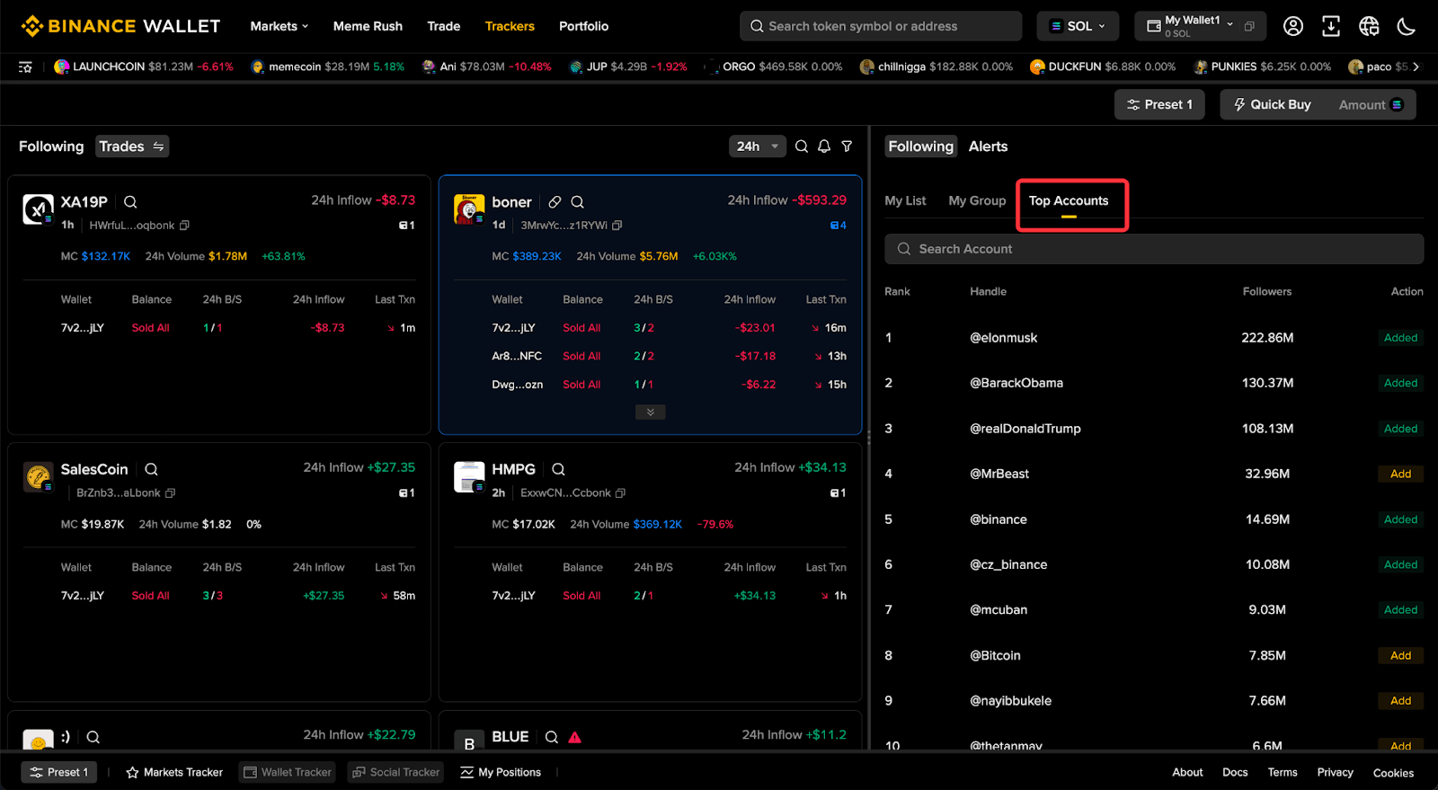The height and width of the screenshot is (790, 1438).
Task: Open Markets Tracker in bottom bar
Action: point(174,772)
